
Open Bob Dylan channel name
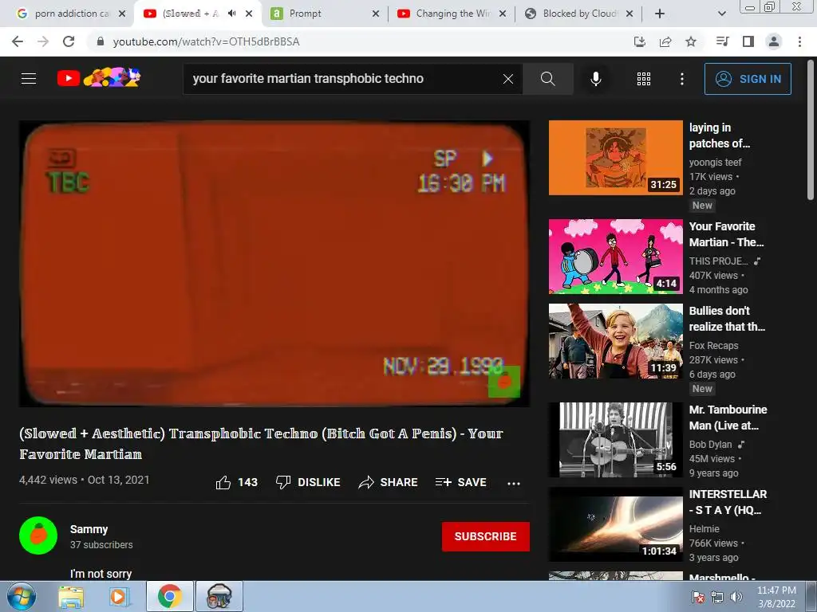point(710,445)
